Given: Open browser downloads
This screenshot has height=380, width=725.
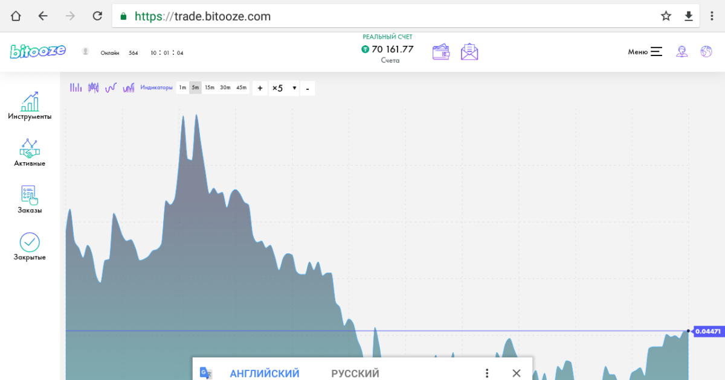Looking at the screenshot, I should 689,16.
